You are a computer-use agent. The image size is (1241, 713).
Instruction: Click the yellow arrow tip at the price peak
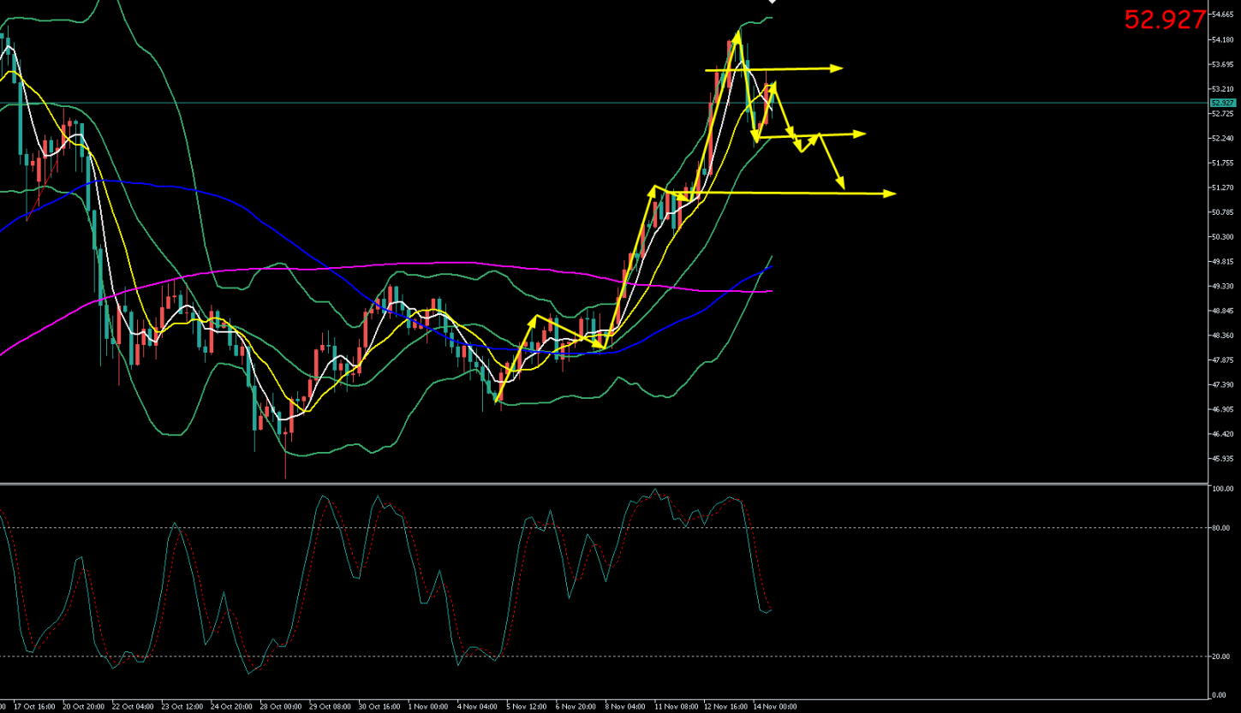click(x=737, y=34)
